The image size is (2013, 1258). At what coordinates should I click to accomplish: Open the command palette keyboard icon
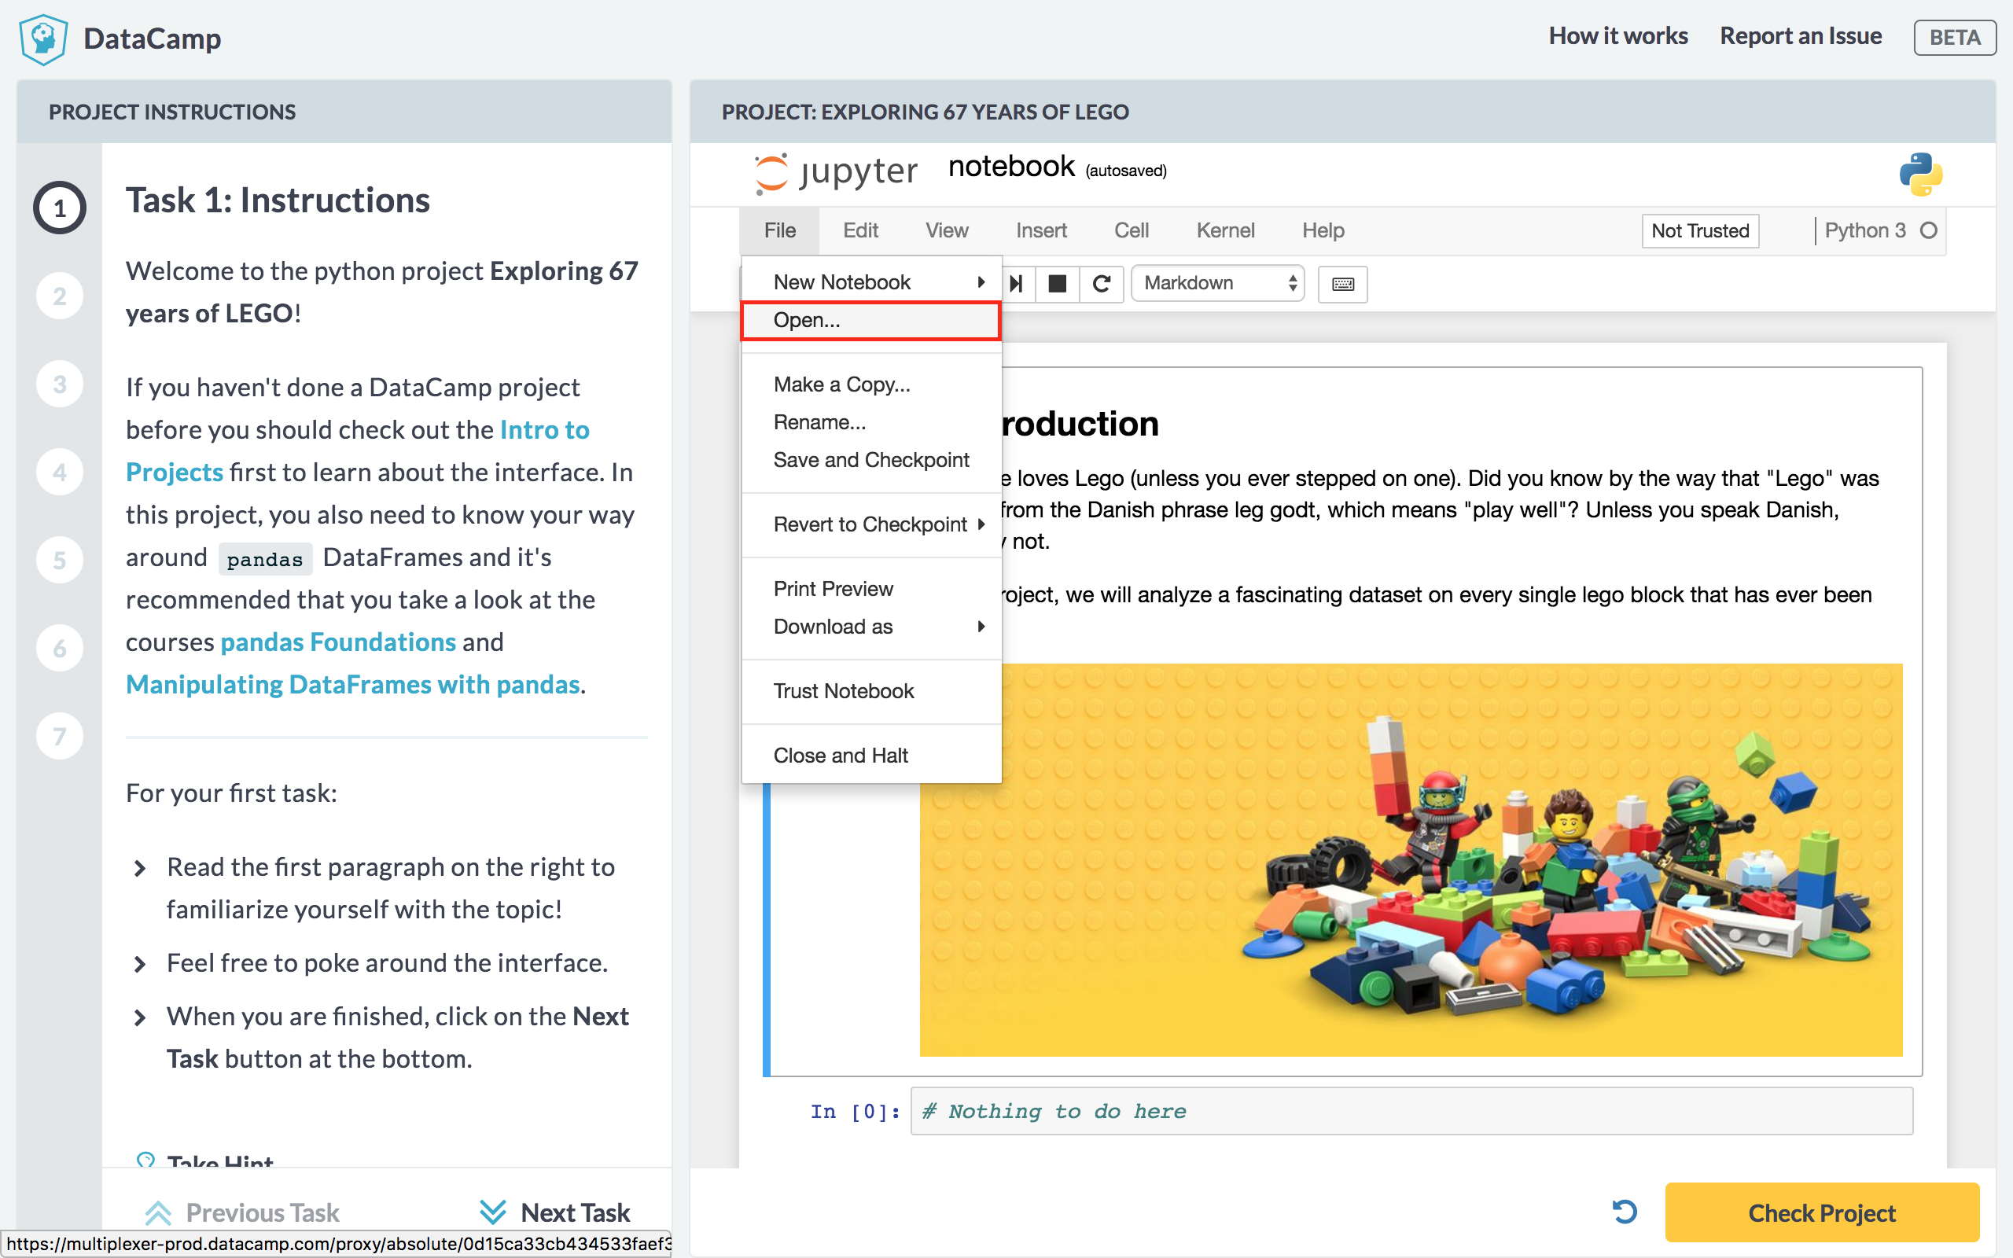point(1342,284)
